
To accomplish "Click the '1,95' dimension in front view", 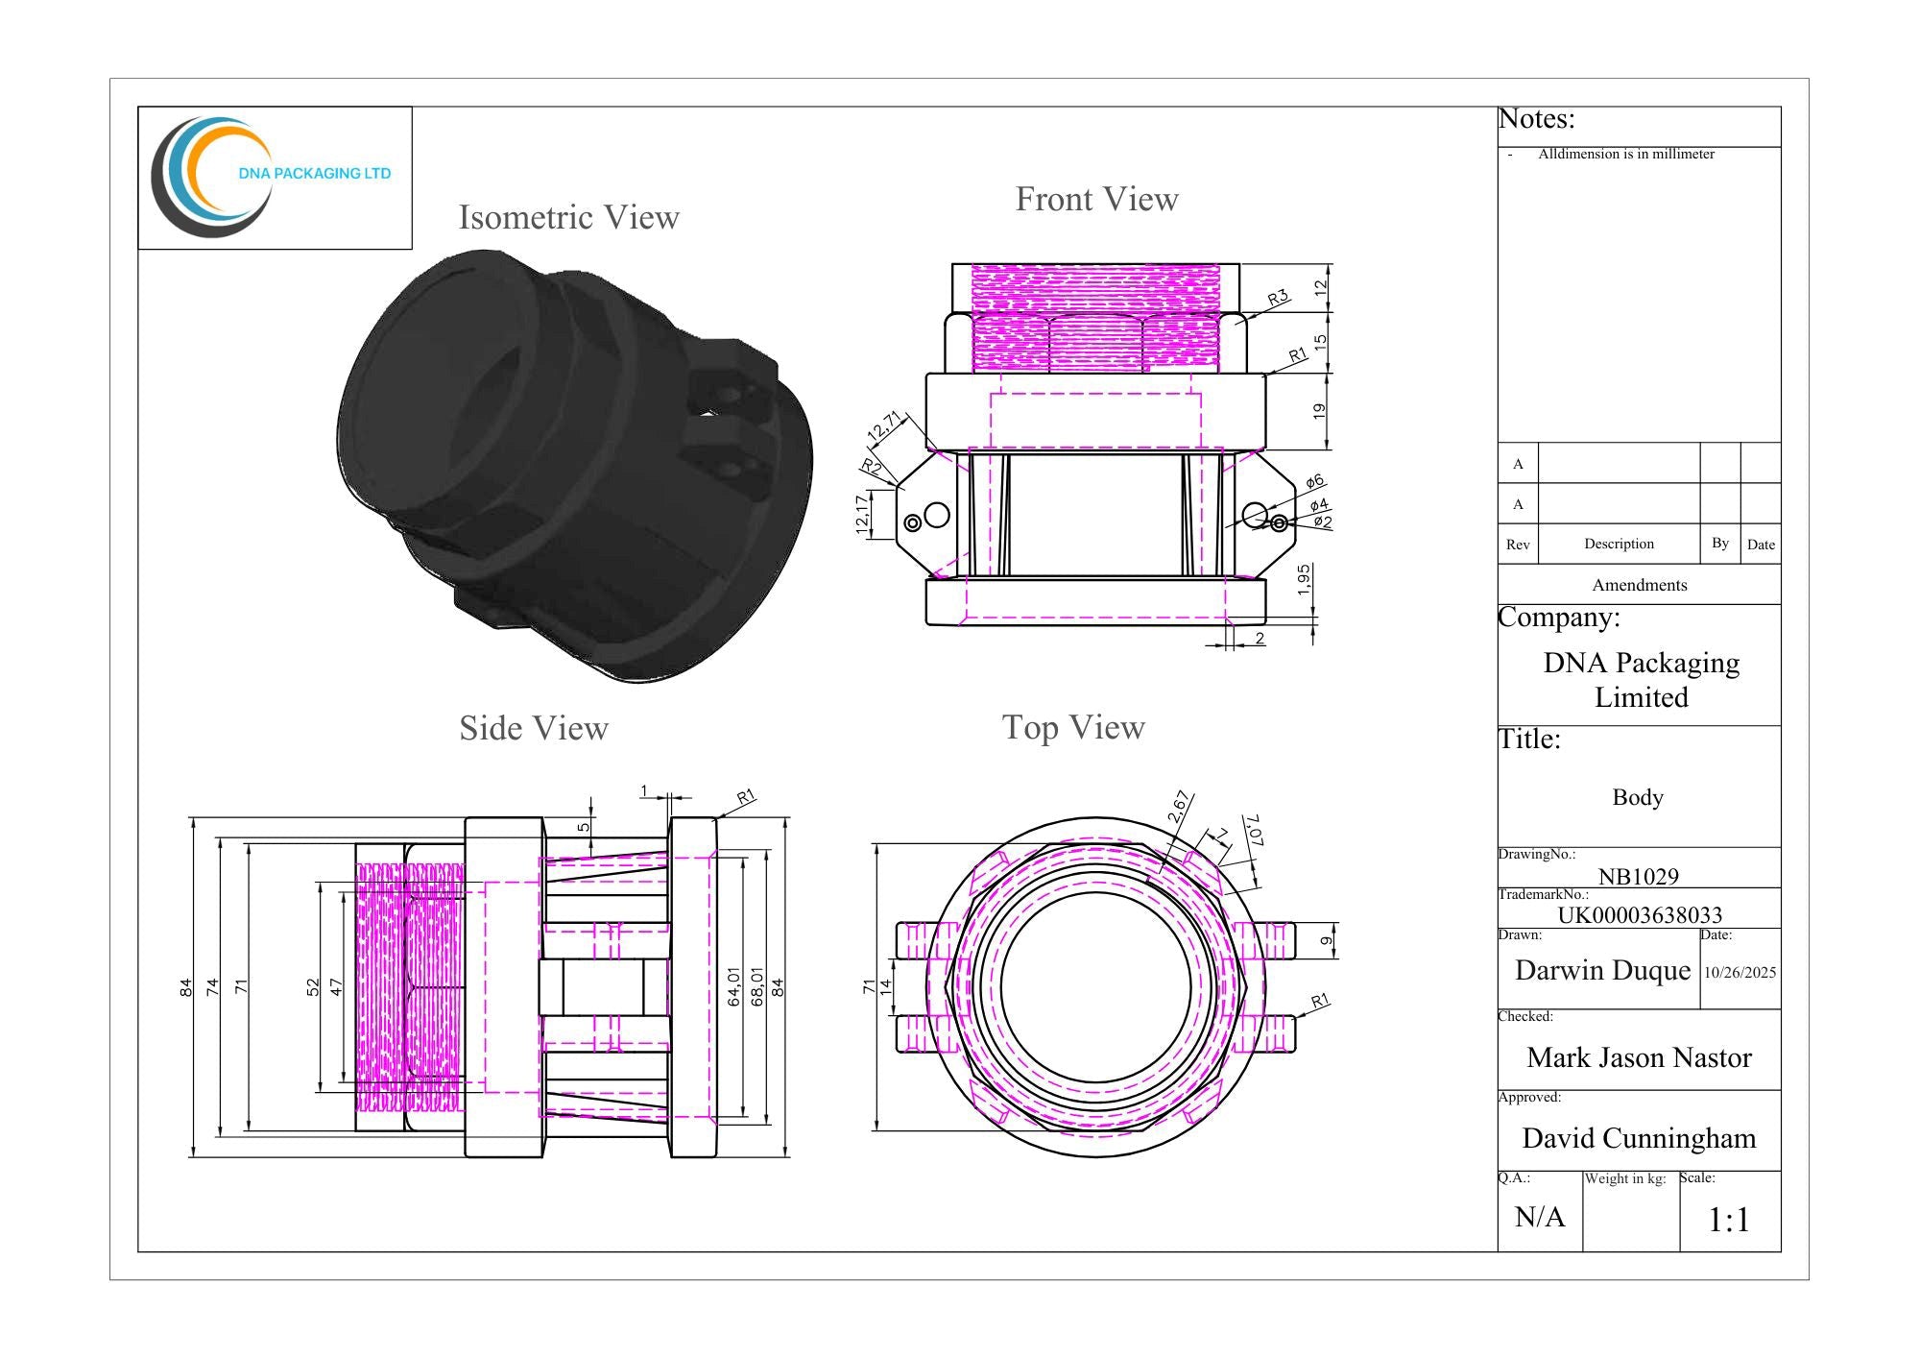I will 1303,579.
